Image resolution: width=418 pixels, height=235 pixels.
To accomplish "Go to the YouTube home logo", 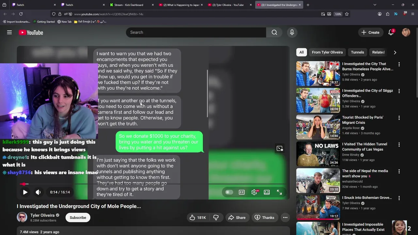I will tap(31, 32).
